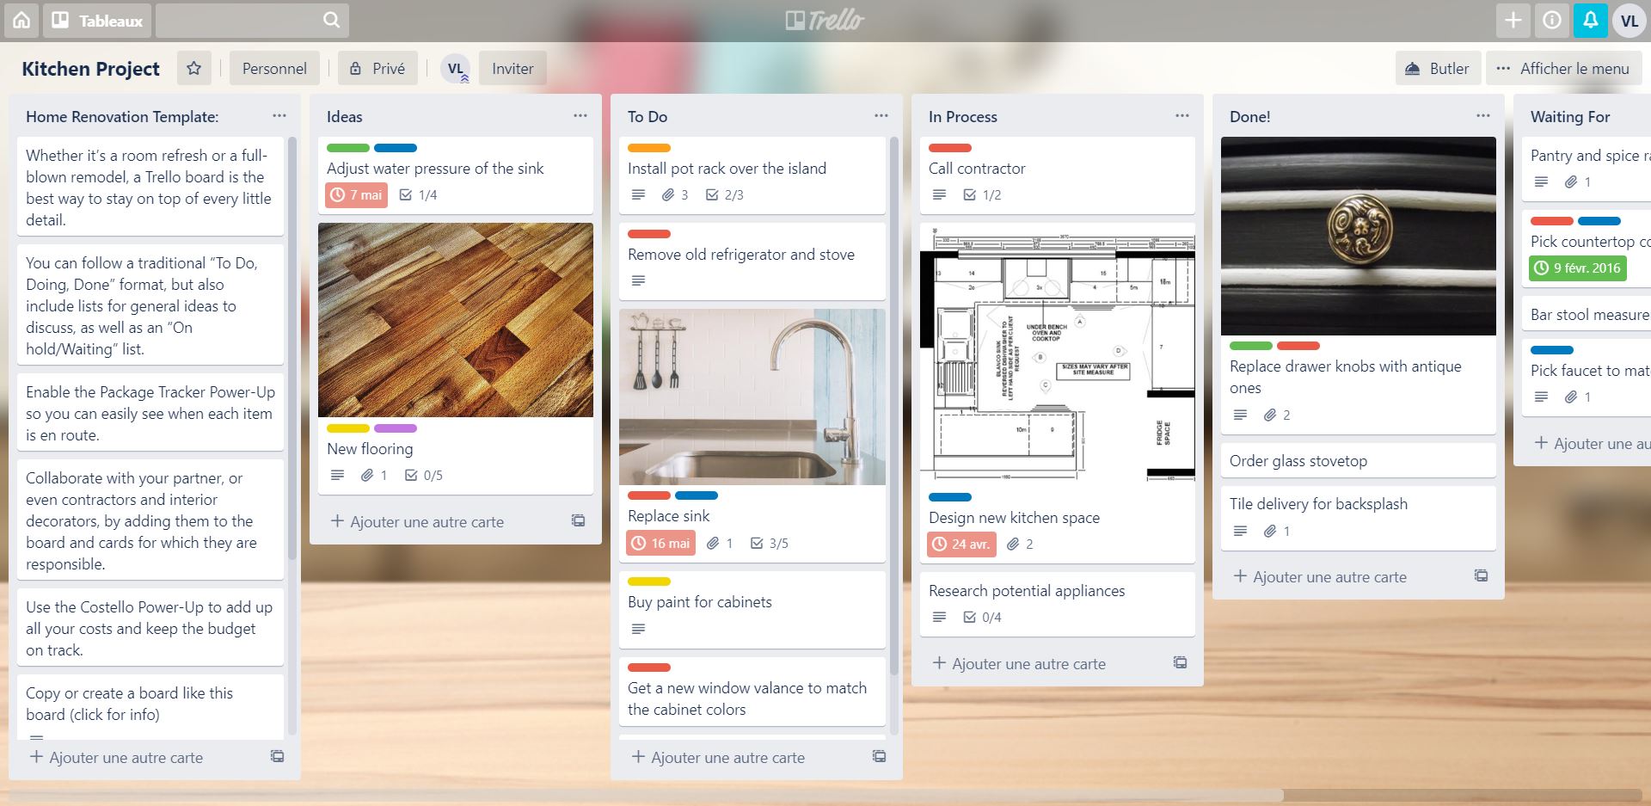1651x806 pixels.
Task: Star the Kitchen Project board
Action: click(193, 68)
